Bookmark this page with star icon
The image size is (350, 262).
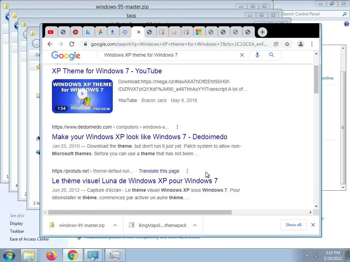(287, 44)
